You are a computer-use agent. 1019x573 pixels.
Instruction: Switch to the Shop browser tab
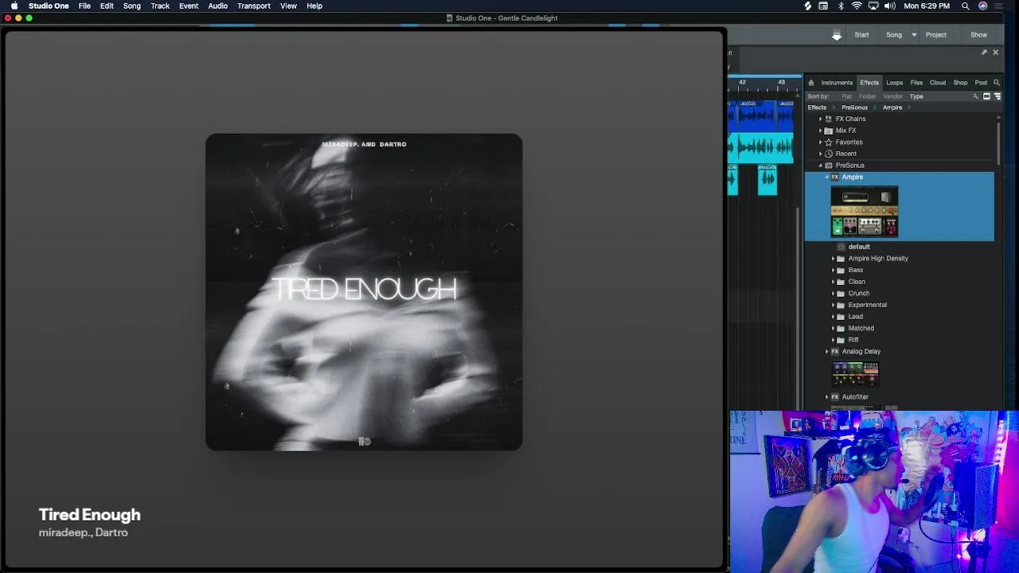961,83
